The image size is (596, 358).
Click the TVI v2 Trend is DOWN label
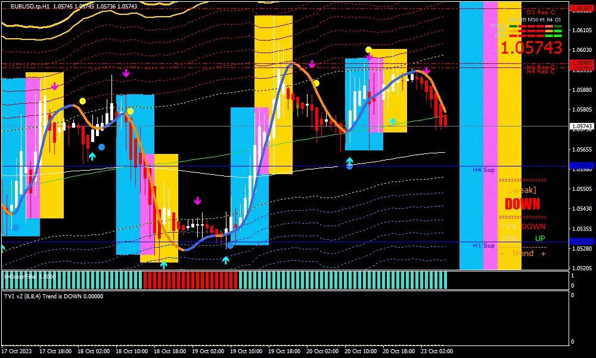point(54,297)
